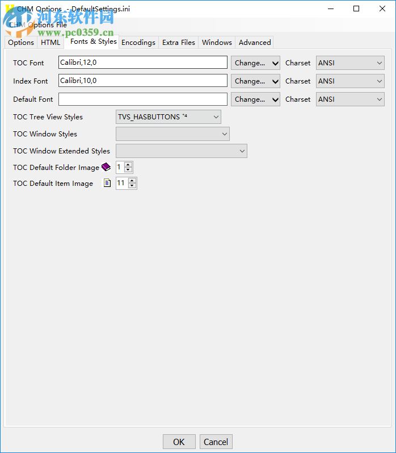Click the TOC Tree View Styles label
Screen dimensions: 396x453
(x=48, y=117)
